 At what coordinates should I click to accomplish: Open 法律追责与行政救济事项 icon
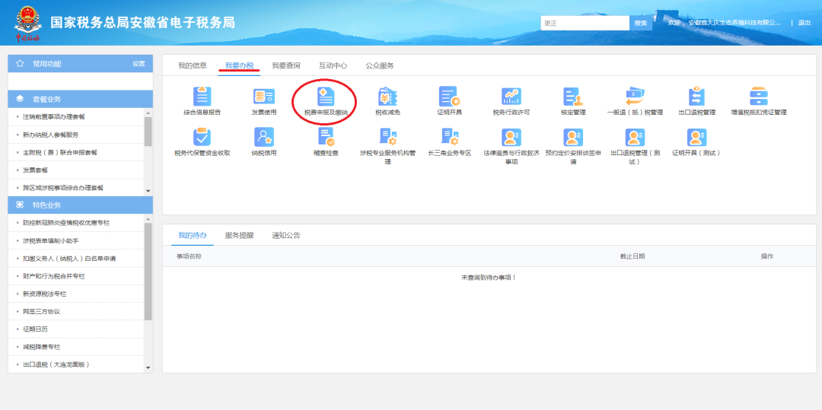tap(511, 137)
